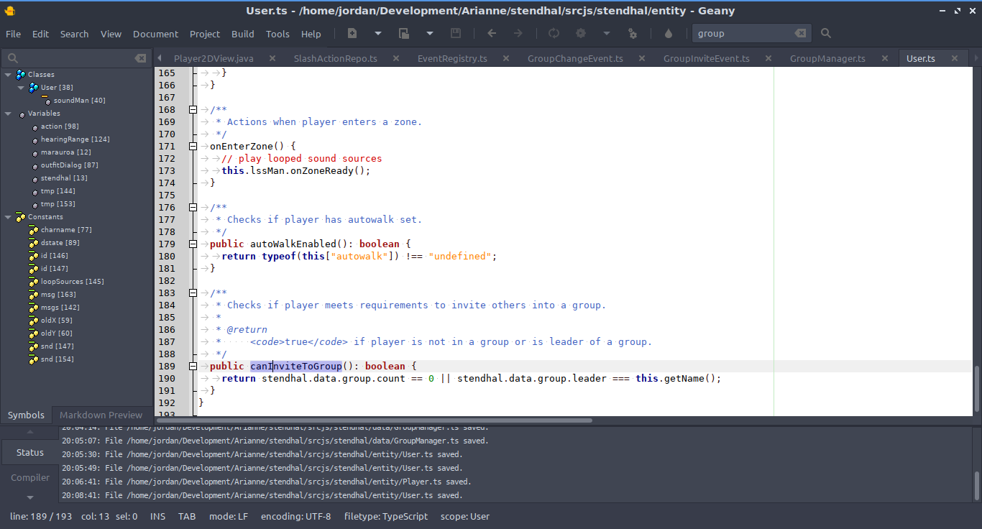Close the GroupChangeEvent.ts tab
This screenshot has width=982, height=529.
641,58
